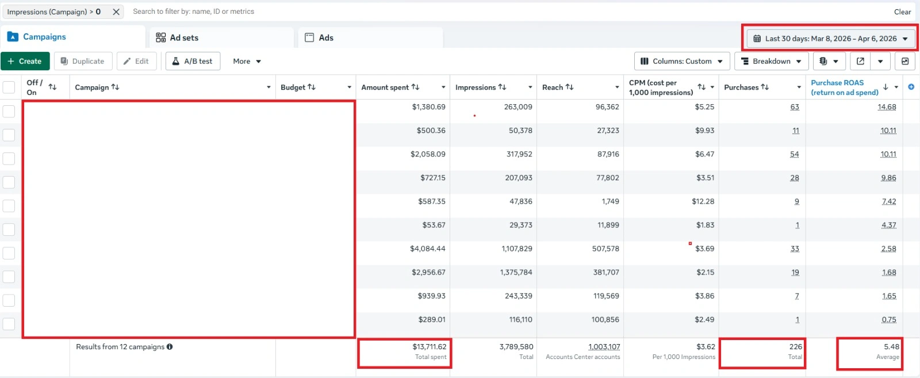Open the charts view icon button
Viewport: 920px width, 378px height.
pos(905,61)
